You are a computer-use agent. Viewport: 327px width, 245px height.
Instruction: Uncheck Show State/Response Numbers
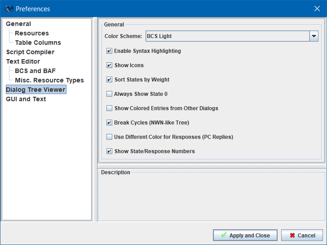pyautogui.click(x=109, y=151)
